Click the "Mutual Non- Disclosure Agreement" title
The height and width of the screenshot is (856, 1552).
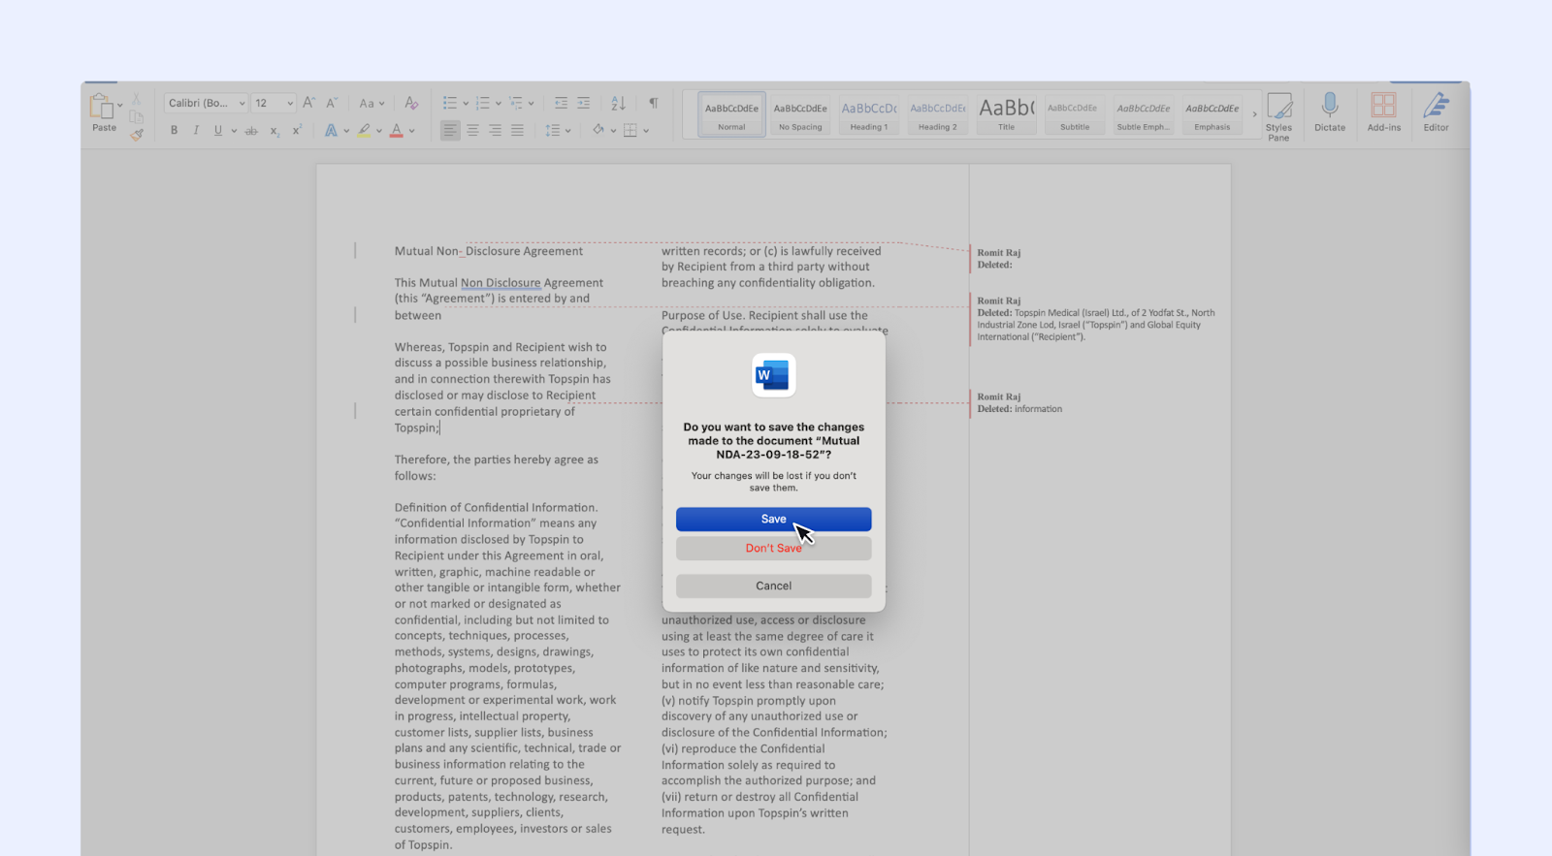click(x=489, y=251)
